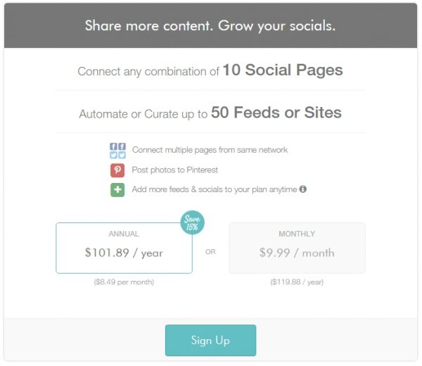Click the '($119.88 / year)' note
Viewport: 422px width, 366px height.
pyautogui.click(x=297, y=282)
